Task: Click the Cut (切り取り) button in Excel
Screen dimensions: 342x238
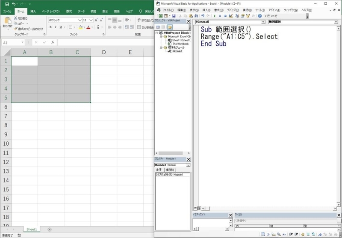Action: pyautogui.click(x=21, y=18)
